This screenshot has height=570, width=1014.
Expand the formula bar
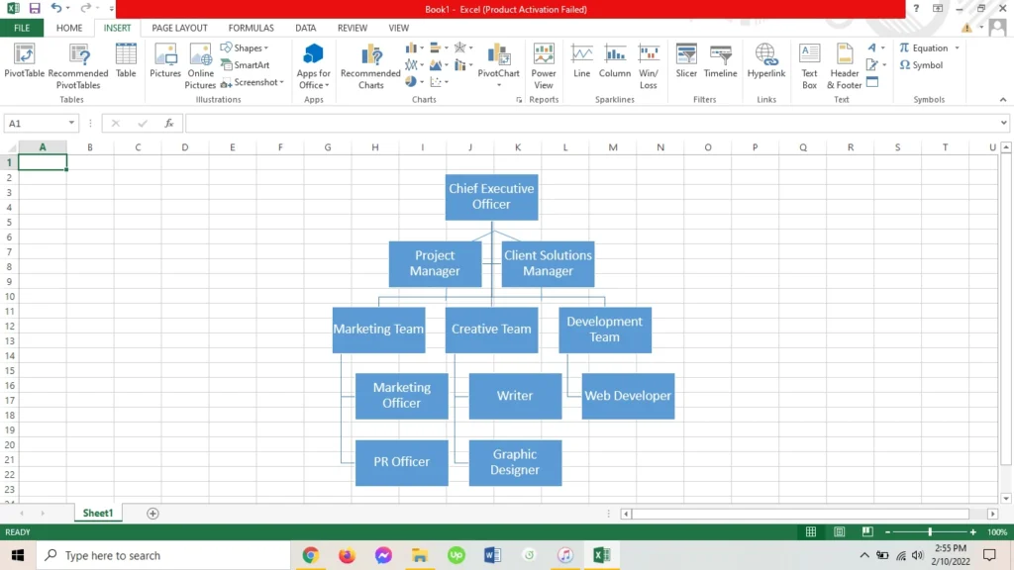[1003, 123]
